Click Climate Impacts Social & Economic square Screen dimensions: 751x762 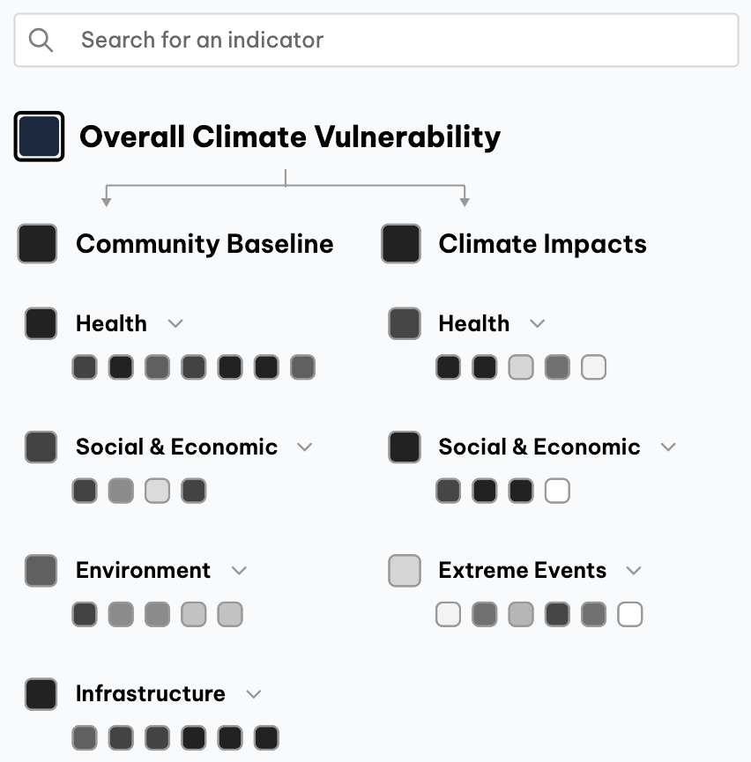tap(404, 447)
